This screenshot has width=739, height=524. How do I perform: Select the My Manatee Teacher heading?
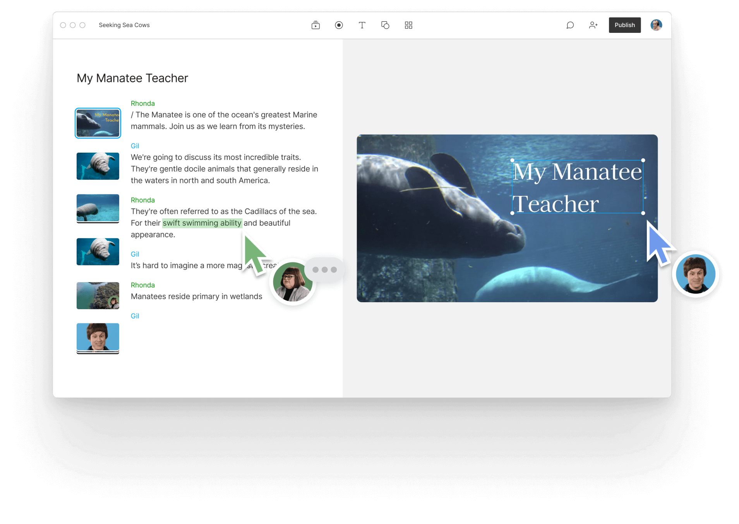click(x=132, y=78)
